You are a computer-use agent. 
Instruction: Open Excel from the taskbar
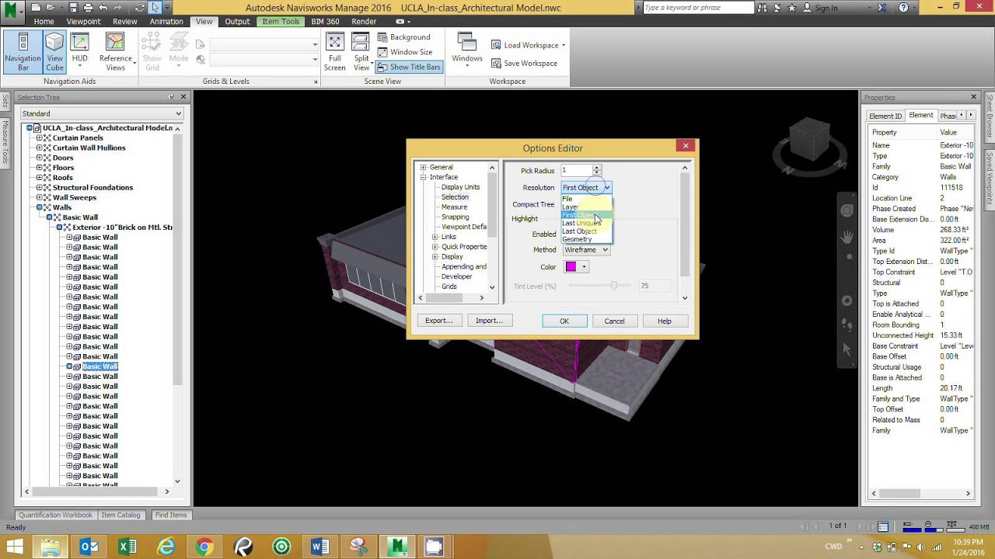[x=127, y=547]
